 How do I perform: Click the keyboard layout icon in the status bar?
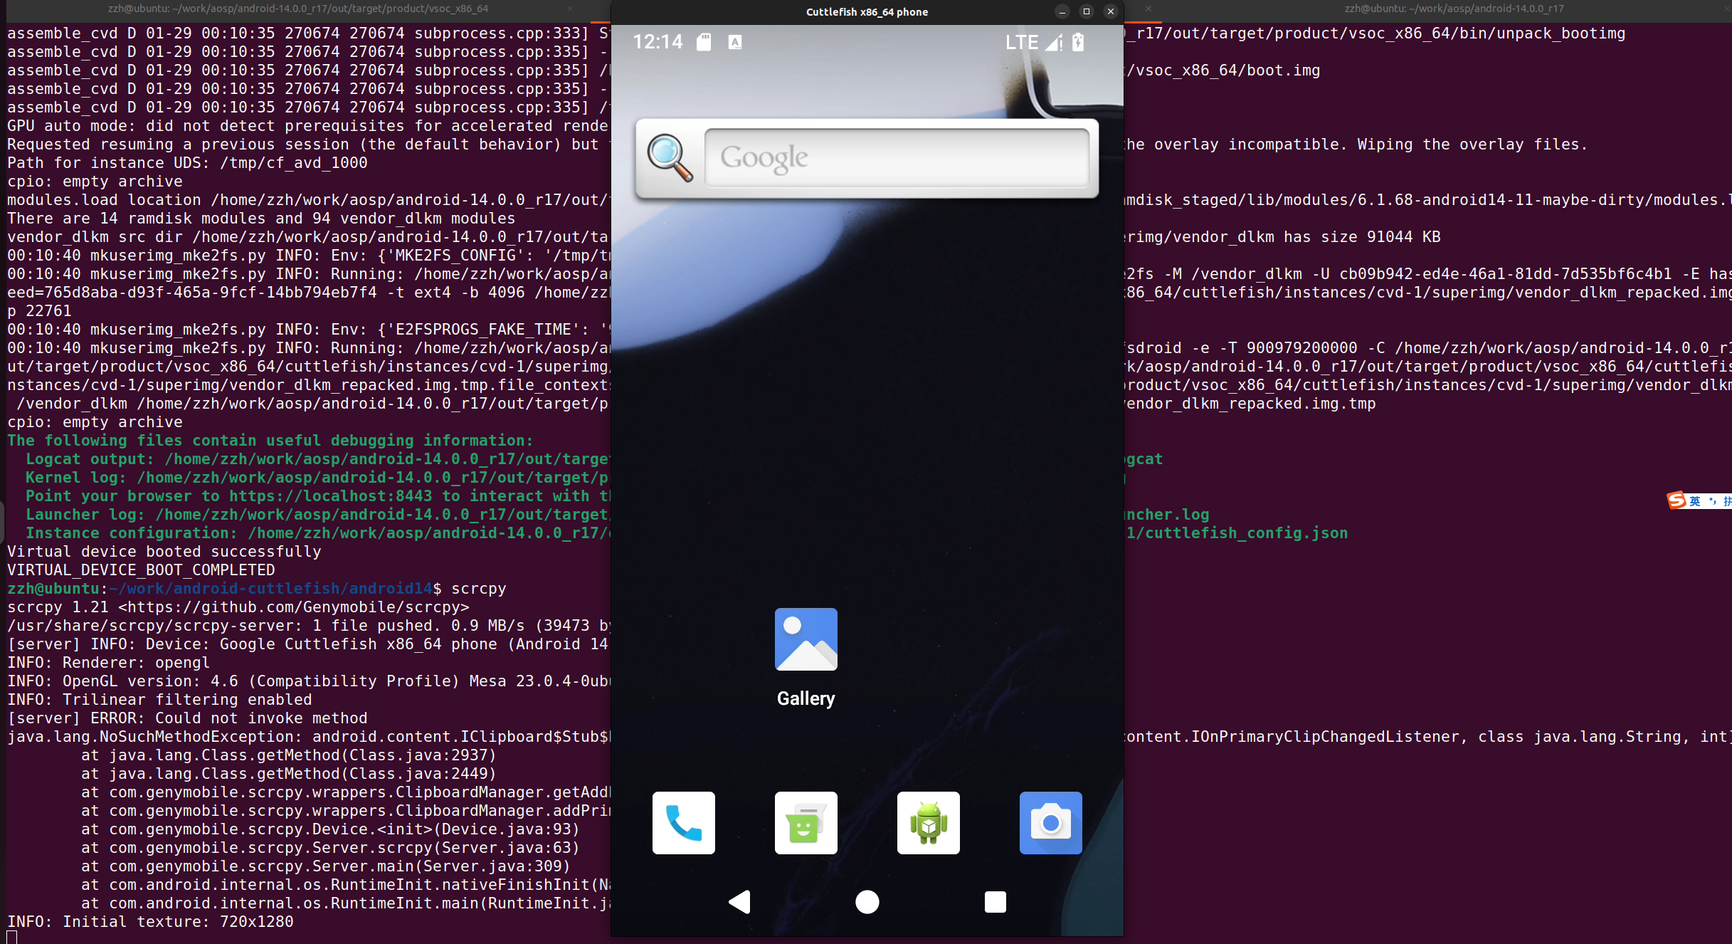[x=734, y=42]
